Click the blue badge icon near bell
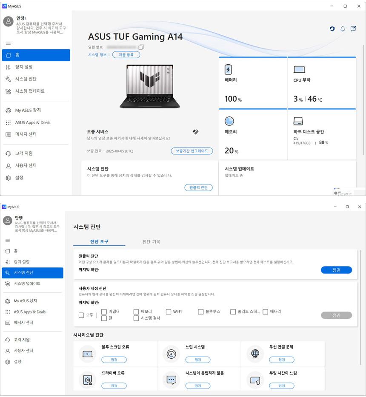 332,28
